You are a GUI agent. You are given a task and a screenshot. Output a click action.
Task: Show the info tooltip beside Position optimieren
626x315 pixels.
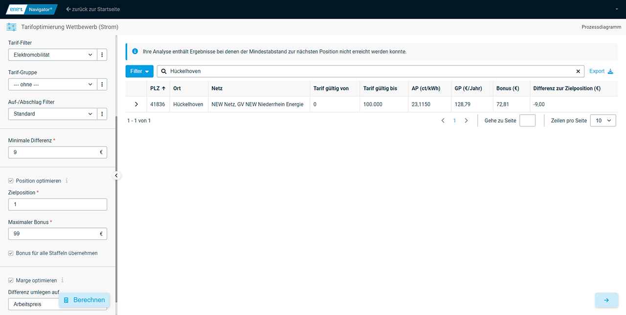pos(67,181)
